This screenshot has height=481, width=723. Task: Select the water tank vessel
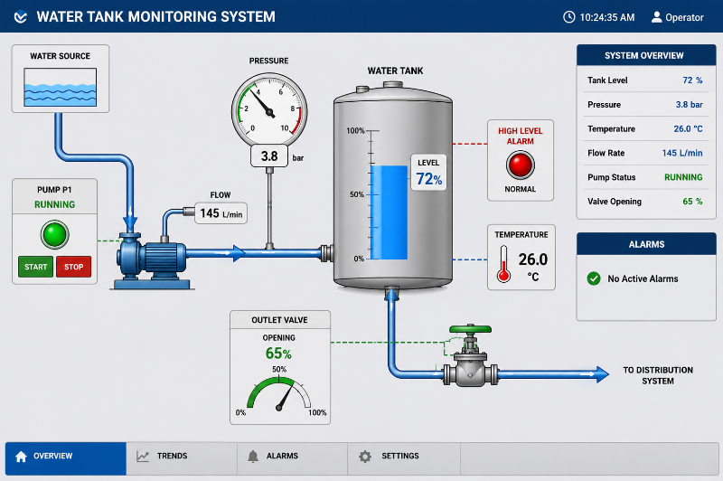point(393,187)
